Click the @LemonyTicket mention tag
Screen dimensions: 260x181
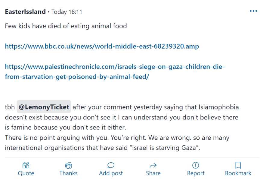coord(44,107)
